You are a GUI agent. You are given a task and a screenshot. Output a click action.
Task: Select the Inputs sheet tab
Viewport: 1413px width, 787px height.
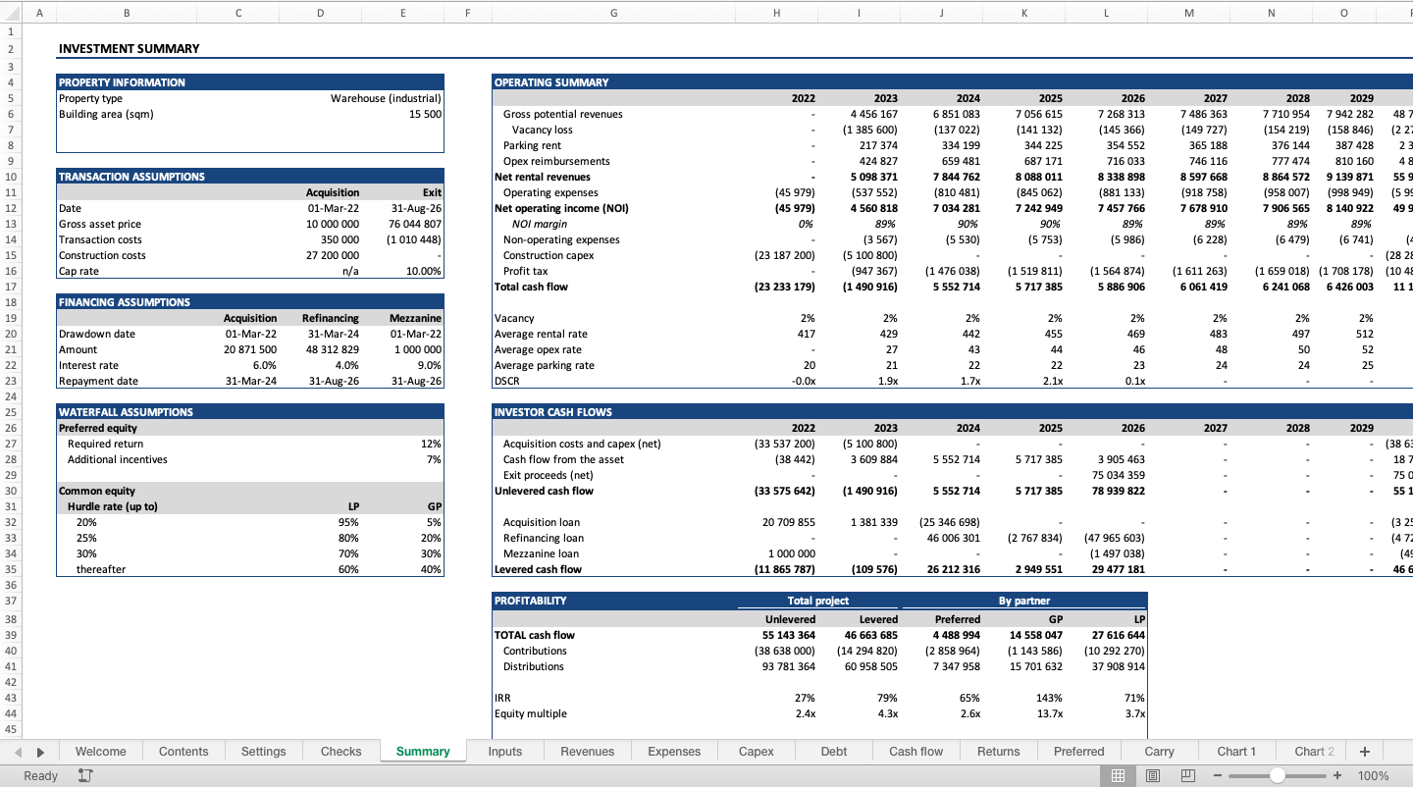coord(504,751)
